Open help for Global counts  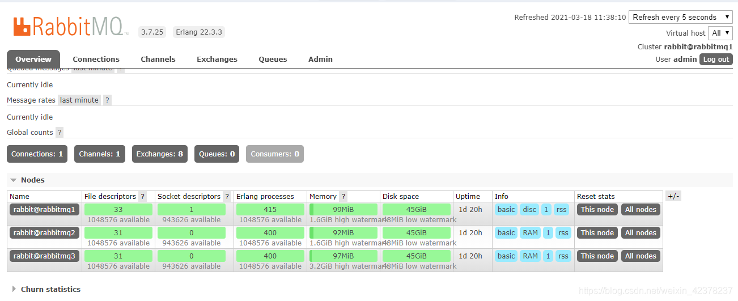pos(60,132)
